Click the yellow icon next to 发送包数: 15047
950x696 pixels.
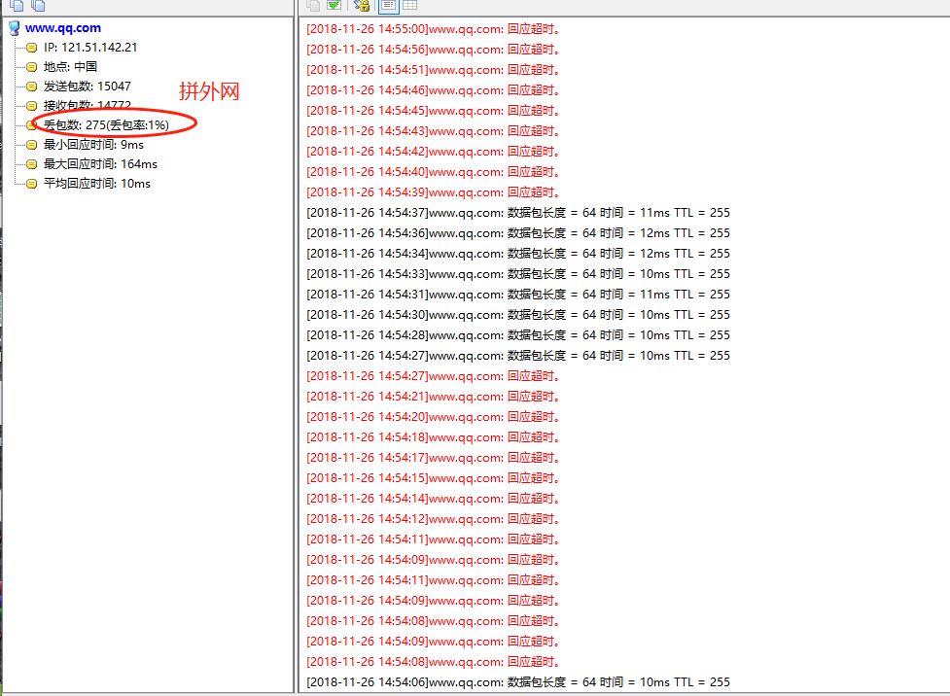point(31,86)
